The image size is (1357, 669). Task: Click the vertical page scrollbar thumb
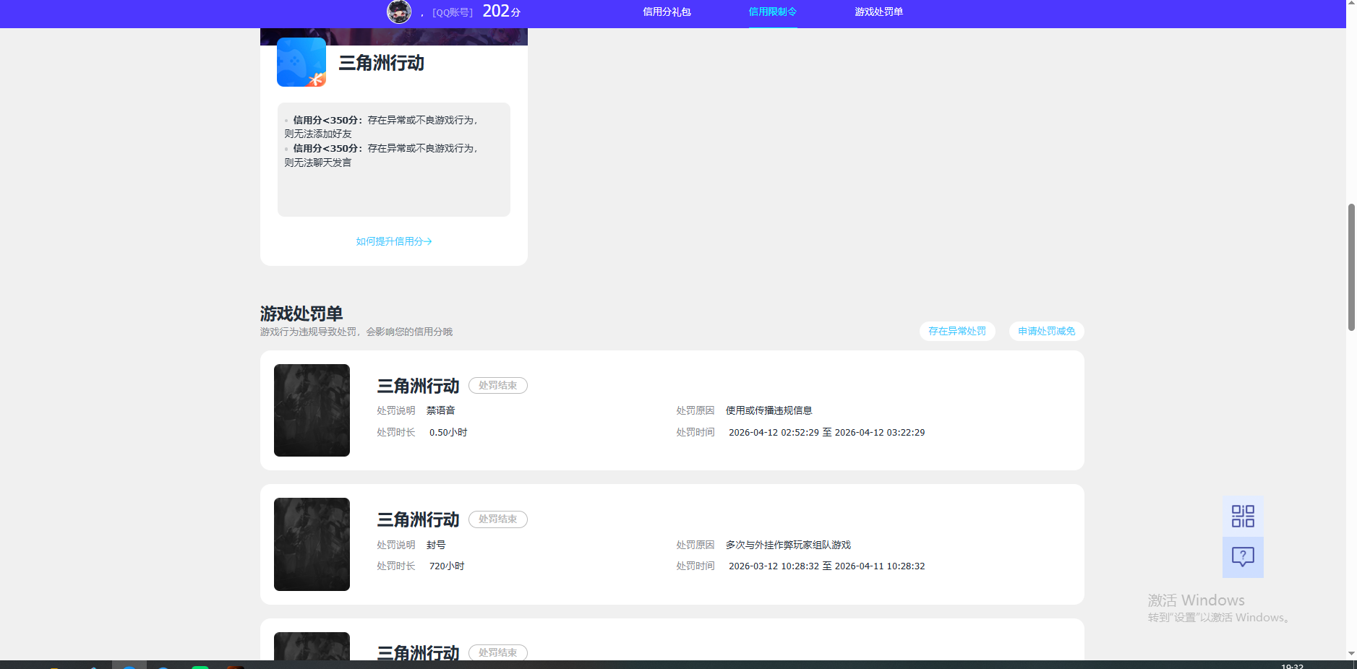tap(1351, 267)
